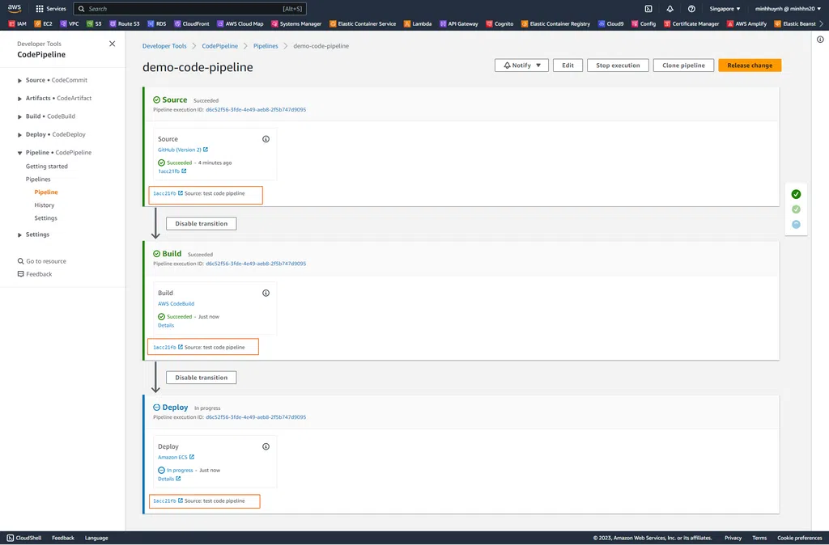Click the Release change button
The image size is (829, 545).
pyautogui.click(x=750, y=65)
